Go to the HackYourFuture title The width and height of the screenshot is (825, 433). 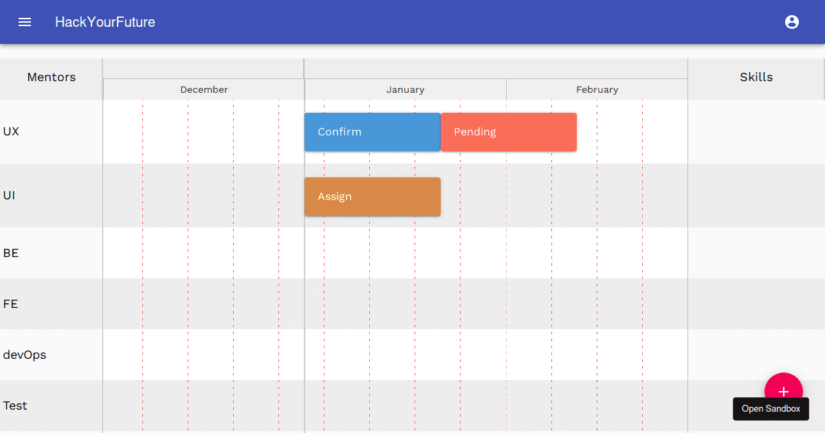coord(105,22)
